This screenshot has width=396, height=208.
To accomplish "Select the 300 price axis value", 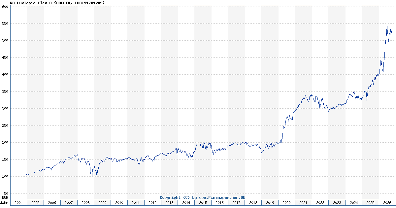I will coord(5,109).
